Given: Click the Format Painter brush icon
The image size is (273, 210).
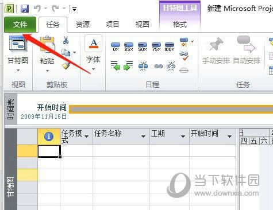Looking at the screenshot, I should [66, 65].
